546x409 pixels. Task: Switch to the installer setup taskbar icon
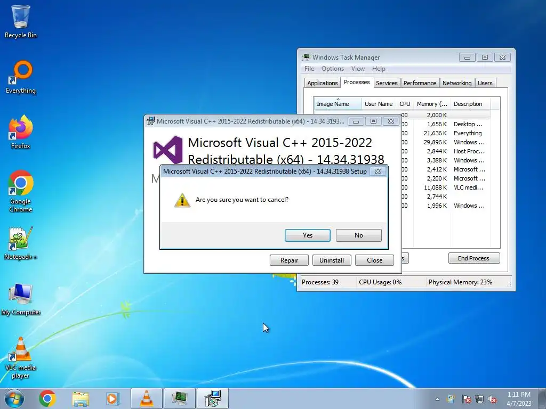click(x=213, y=398)
